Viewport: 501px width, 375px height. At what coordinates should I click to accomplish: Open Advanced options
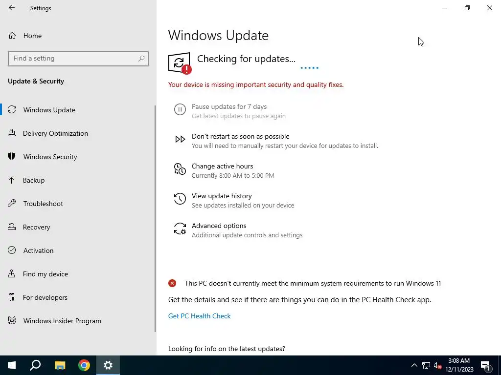point(219,226)
